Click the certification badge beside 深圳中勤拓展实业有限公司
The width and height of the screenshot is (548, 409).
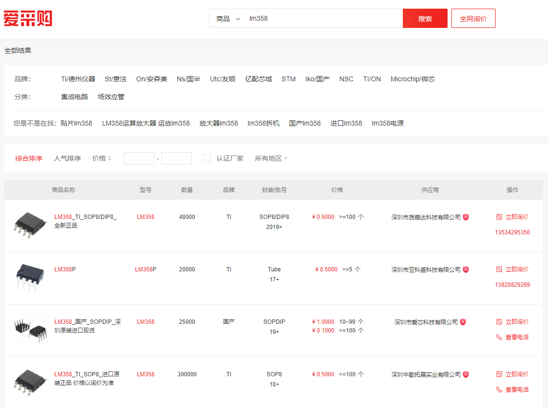pos(466,374)
